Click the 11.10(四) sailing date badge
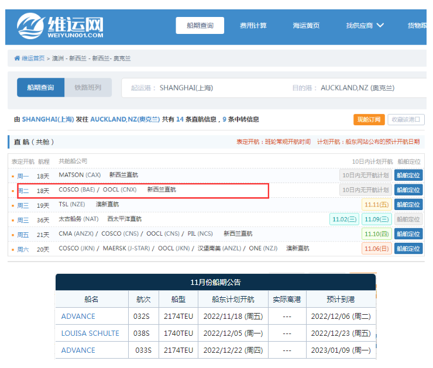 pyautogui.click(x=377, y=234)
